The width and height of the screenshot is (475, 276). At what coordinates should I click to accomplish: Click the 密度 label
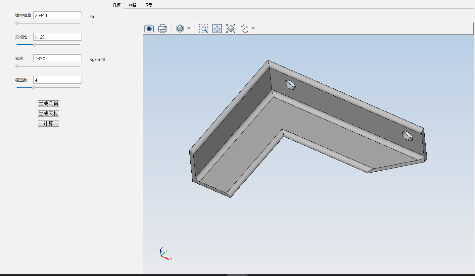(x=19, y=59)
